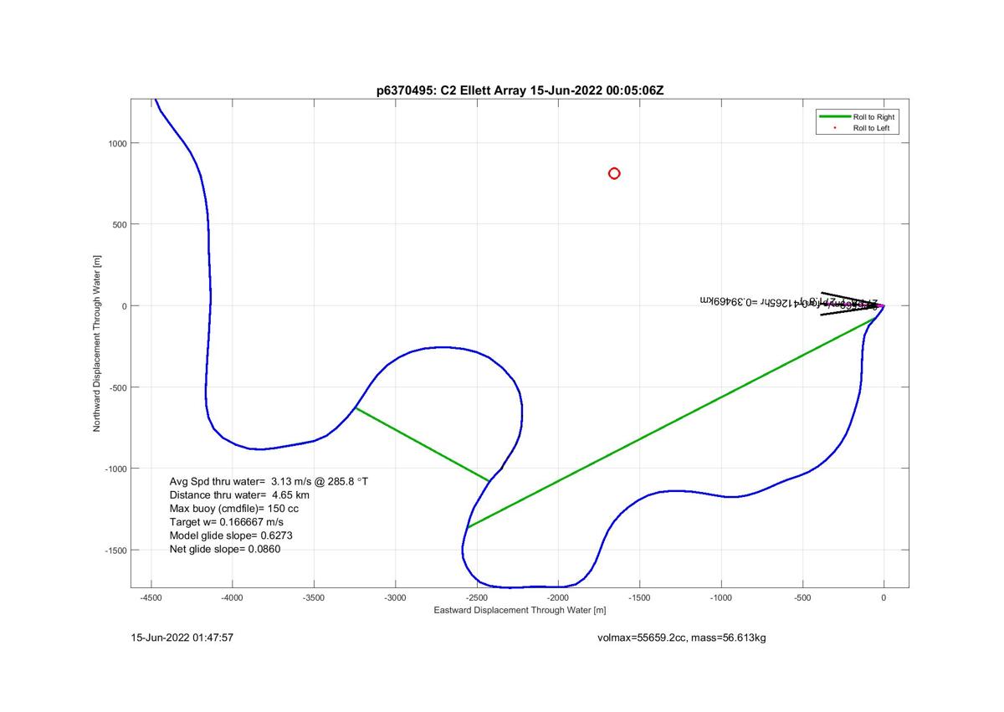Click the timestamp '15-Jun-2022 01:47:57'
The width and height of the screenshot is (1004, 712).
(x=182, y=638)
